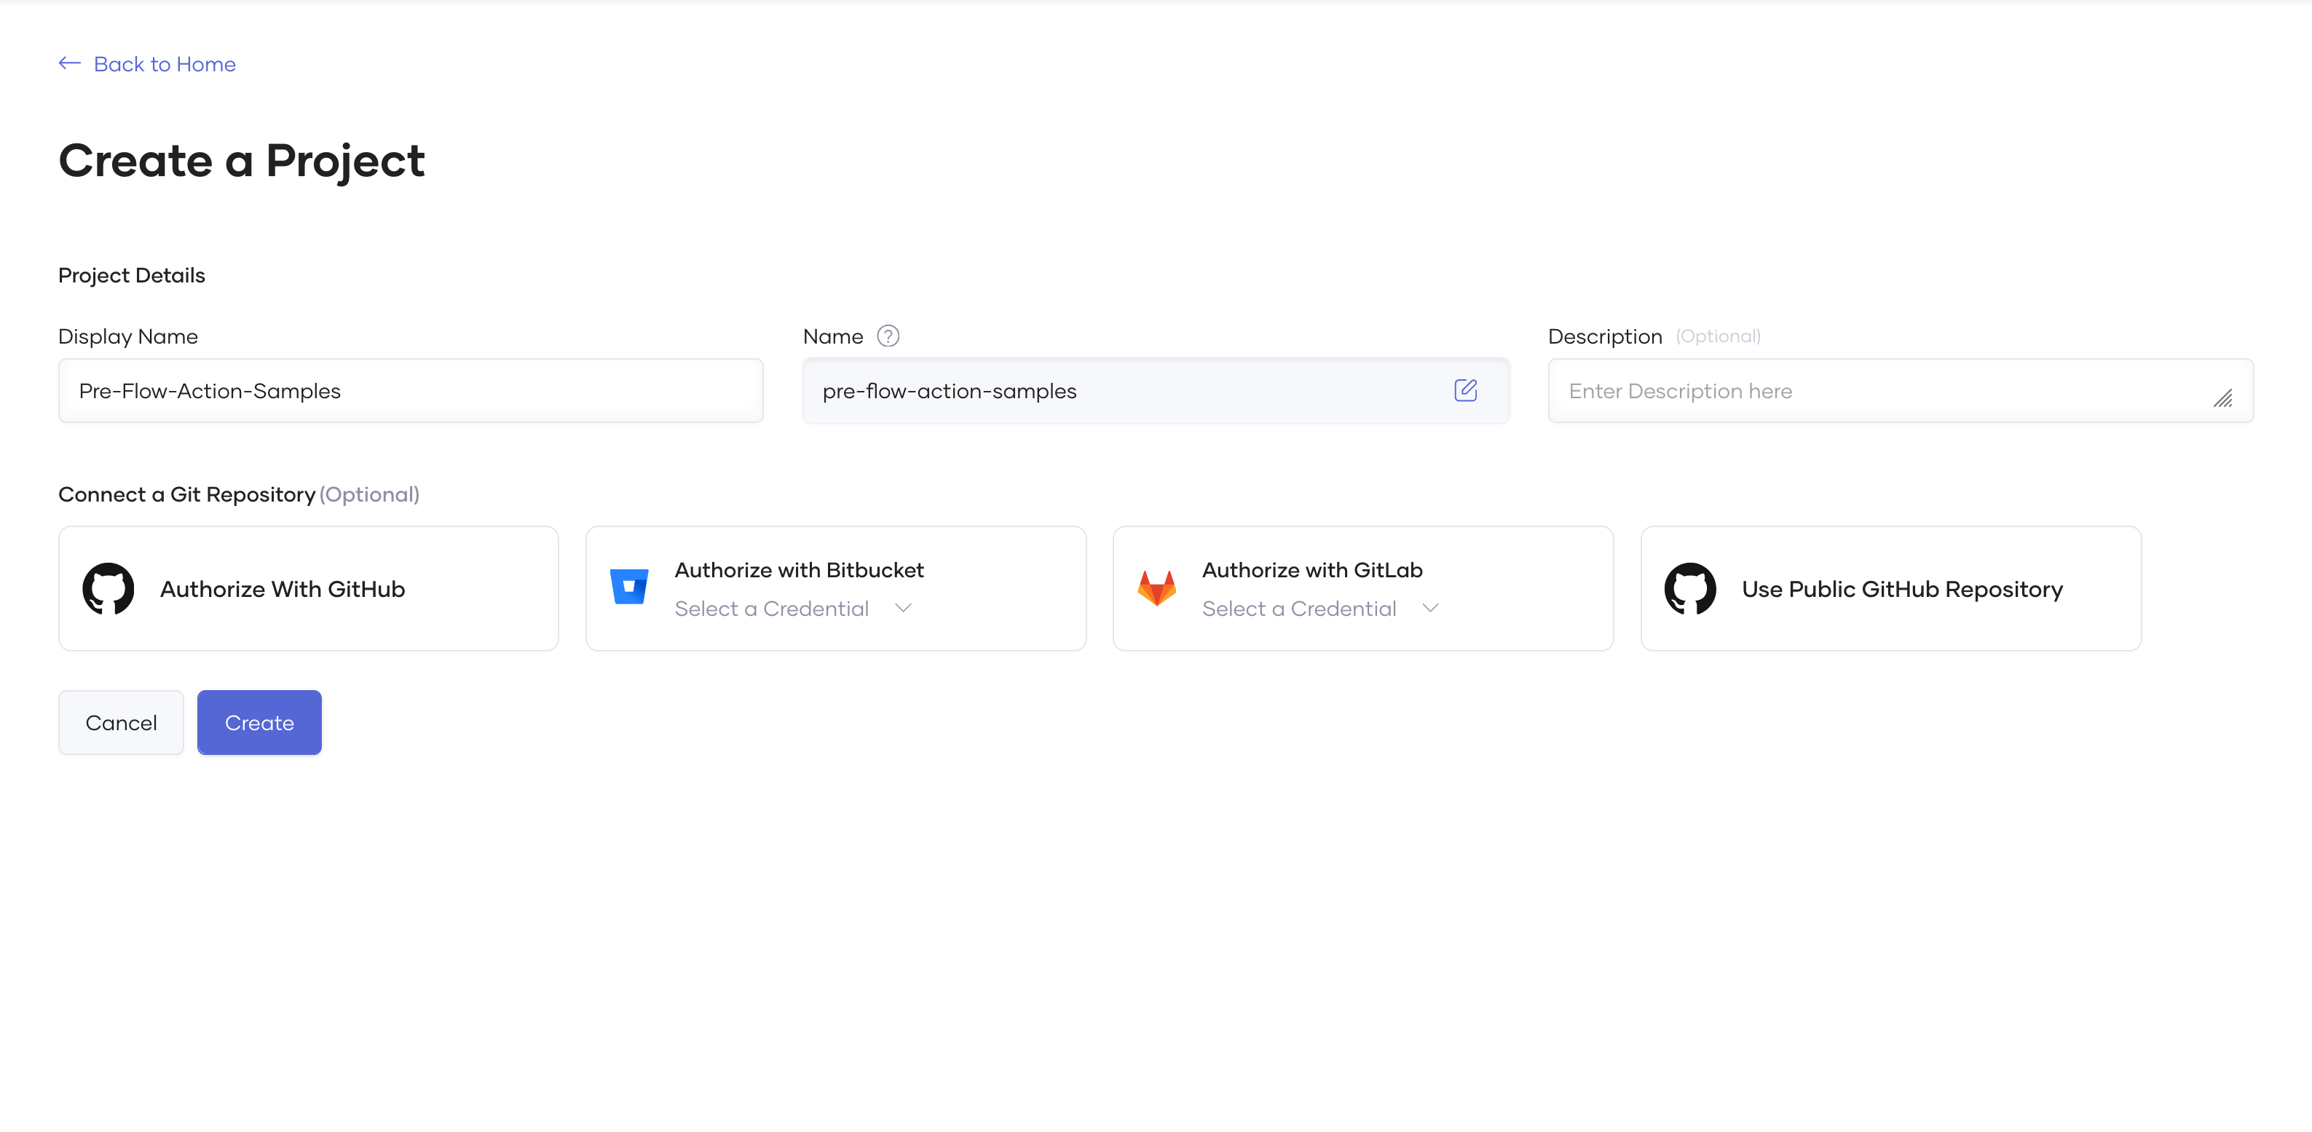This screenshot has height=1132, width=2312.
Task: Open the help tooltip beside the Name label
Action: click(x=889, y=336)
